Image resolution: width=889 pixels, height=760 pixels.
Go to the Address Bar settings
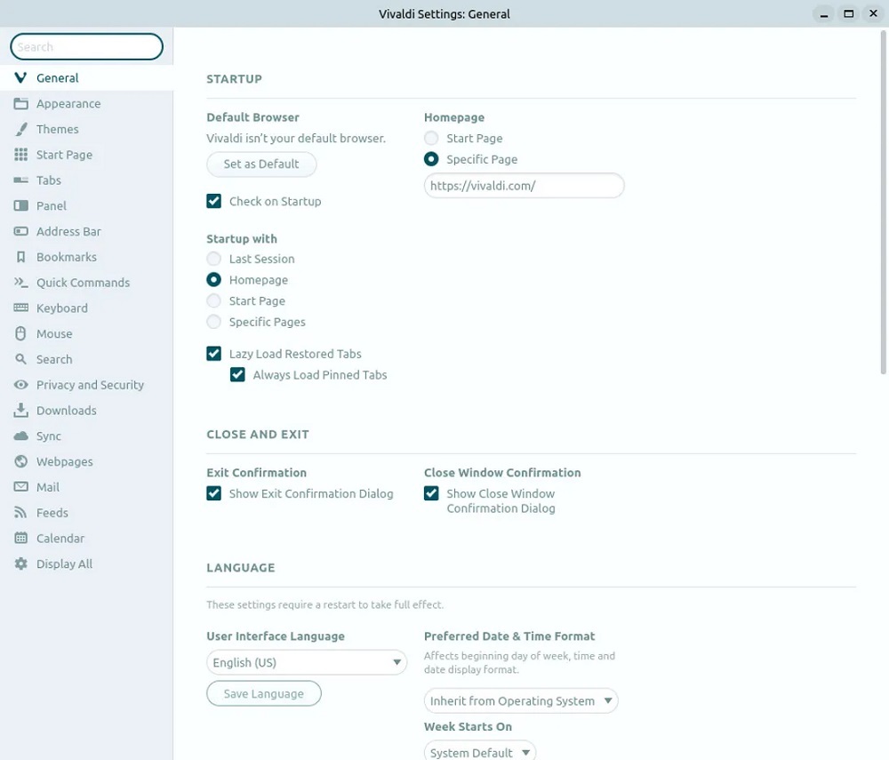pyautogui.click(x=68, y=232)
